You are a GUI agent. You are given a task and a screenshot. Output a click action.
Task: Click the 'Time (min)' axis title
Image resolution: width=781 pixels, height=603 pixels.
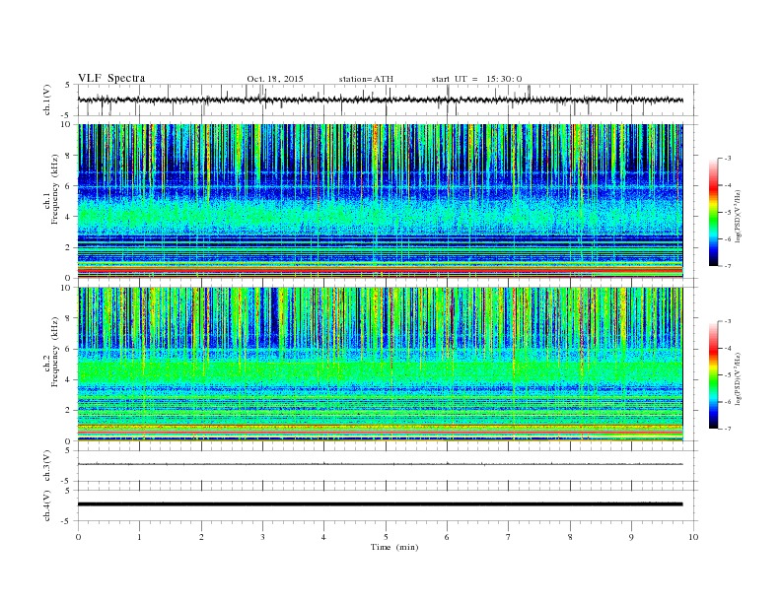click(394, 547)
